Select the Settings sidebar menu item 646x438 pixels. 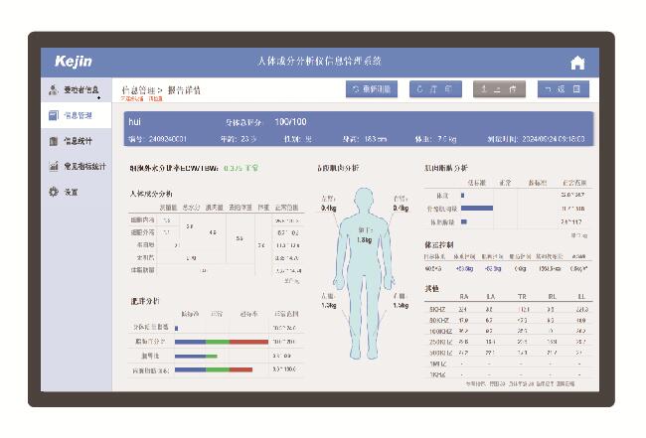tap(71, 192)
